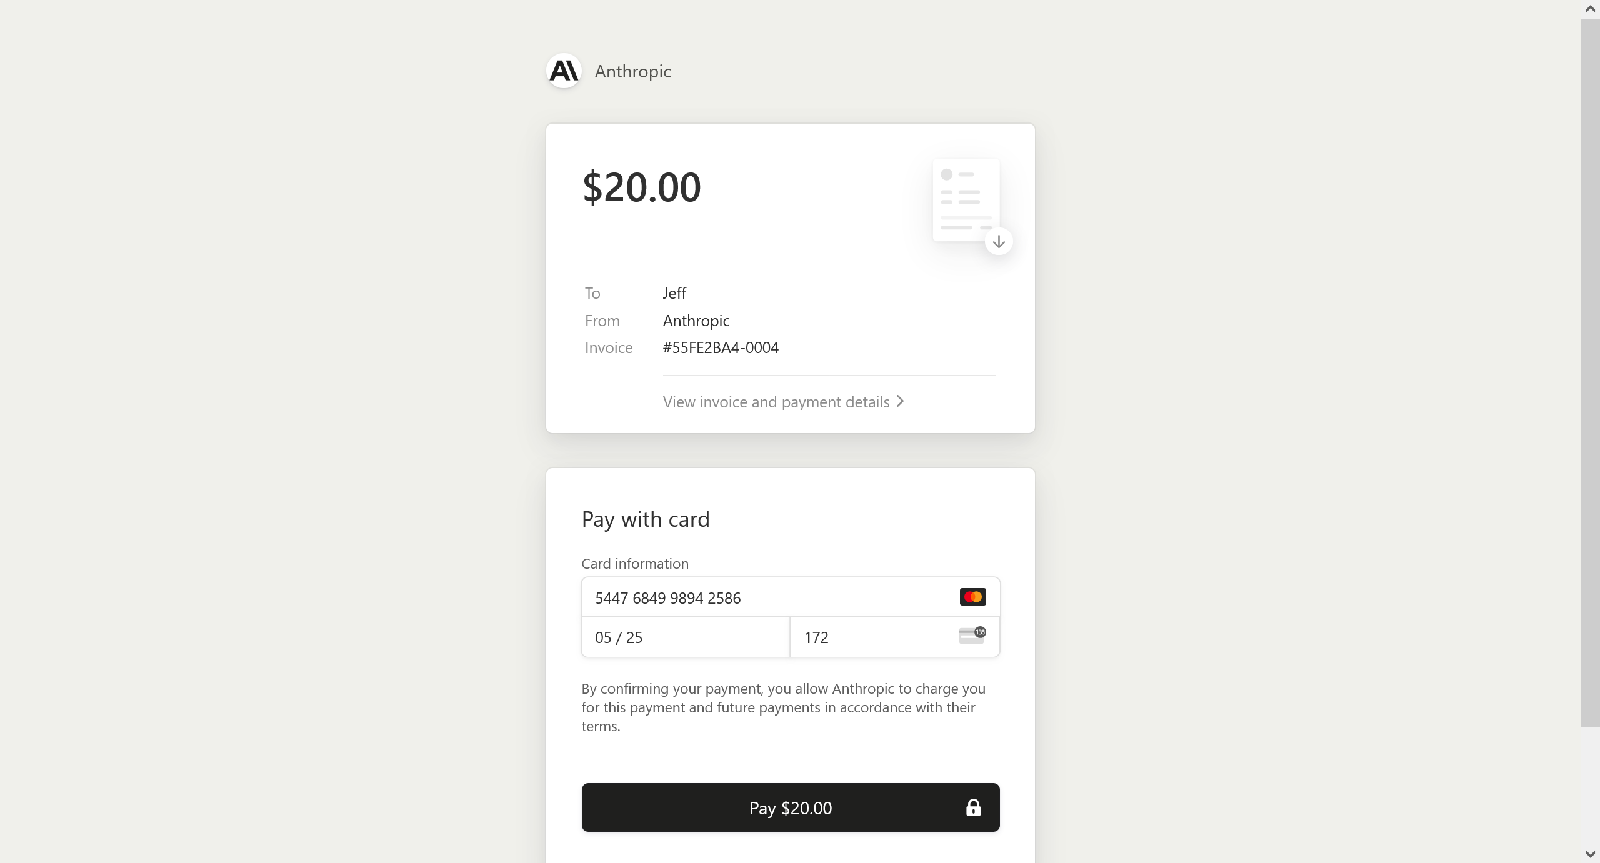Select the CVC field showing 172
Screen dimensions: 1600x863
coord(875,637)
